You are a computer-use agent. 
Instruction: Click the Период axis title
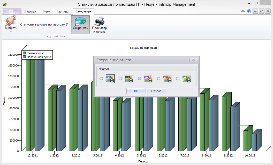[143, 161]
